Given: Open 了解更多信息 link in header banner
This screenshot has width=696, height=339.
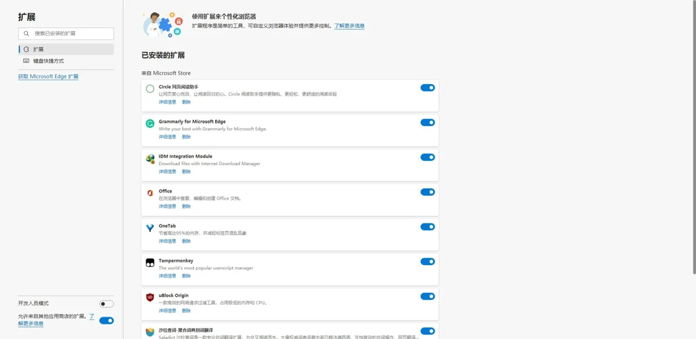Looking at the screenshot, I should click(349, 26).
